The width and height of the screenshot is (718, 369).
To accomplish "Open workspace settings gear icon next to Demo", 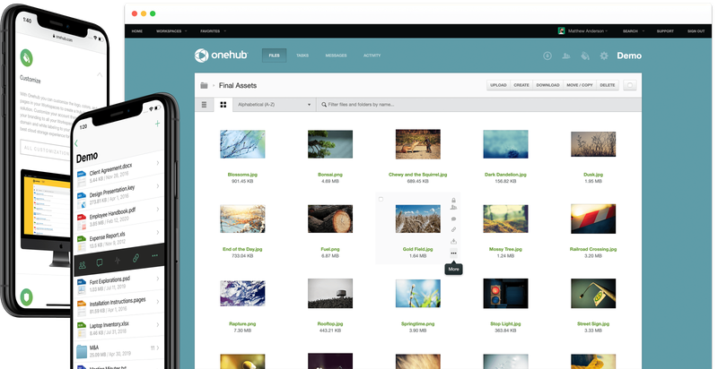I will point(604,56).
